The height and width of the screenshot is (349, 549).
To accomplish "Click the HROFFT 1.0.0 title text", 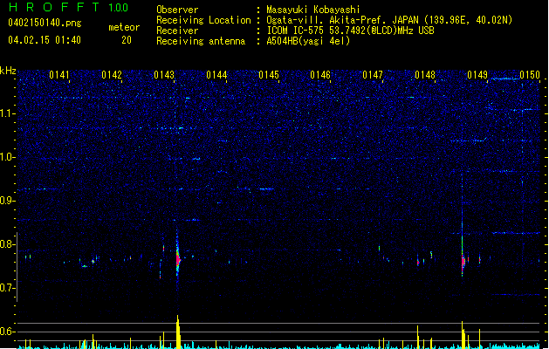I will tap(68, 7).
